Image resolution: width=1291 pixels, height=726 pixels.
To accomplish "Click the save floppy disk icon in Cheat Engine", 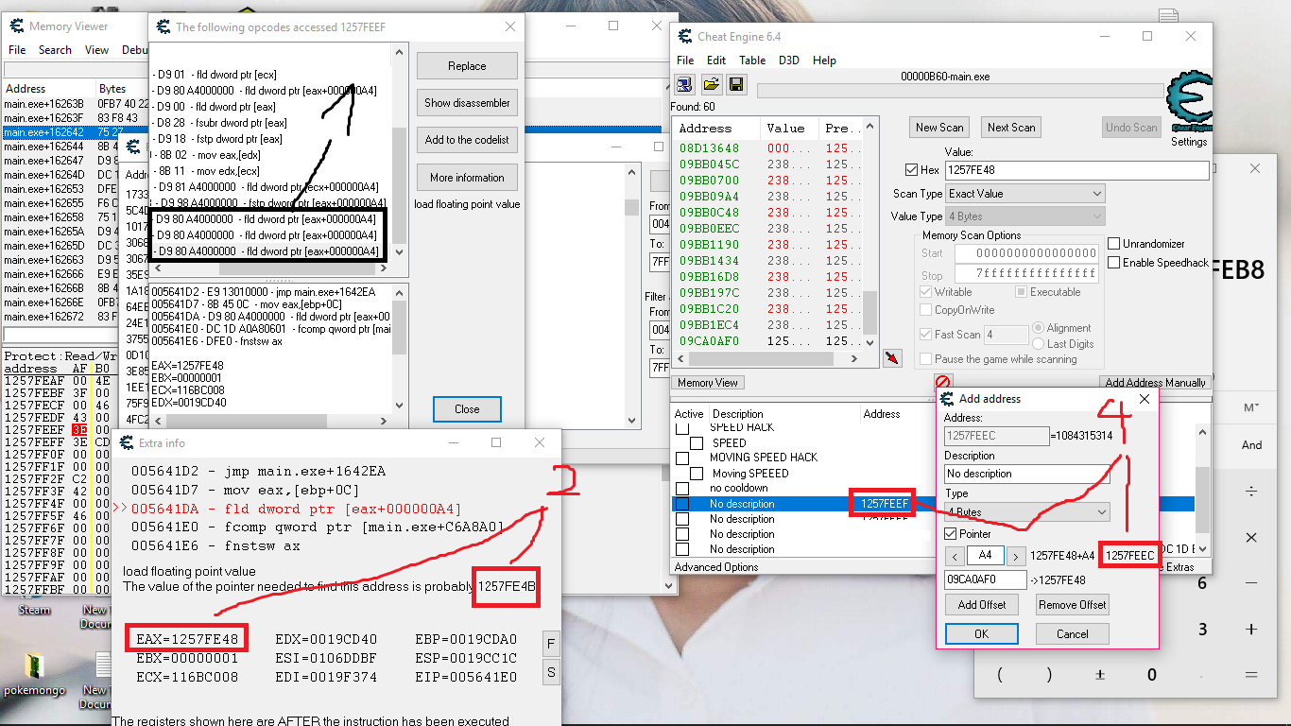I will (x=736, y=84).
